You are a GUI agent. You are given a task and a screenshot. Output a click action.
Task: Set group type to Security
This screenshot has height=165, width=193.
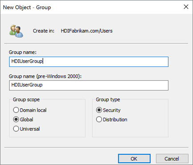108,110
